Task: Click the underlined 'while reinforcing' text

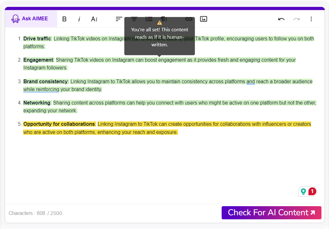Action: (41, 89)
